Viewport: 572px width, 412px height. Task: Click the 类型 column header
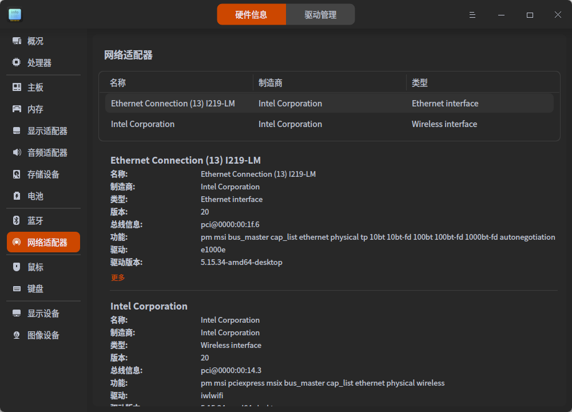(x=419, y=83)
